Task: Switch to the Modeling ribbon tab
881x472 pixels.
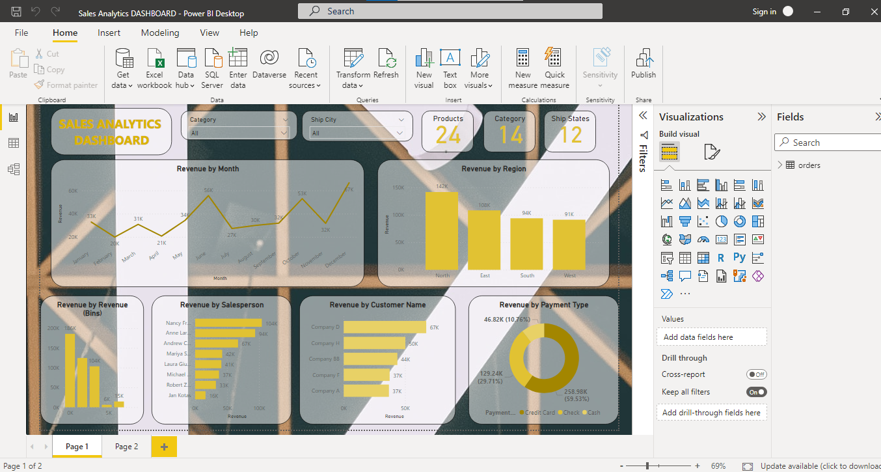Action: coord(160,33)
